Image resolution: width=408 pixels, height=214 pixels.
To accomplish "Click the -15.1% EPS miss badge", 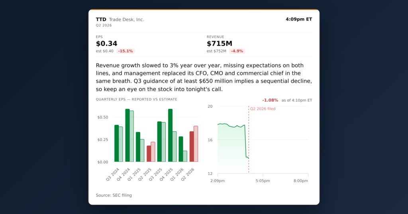I will pyautogui.click(x=126, y=51).
